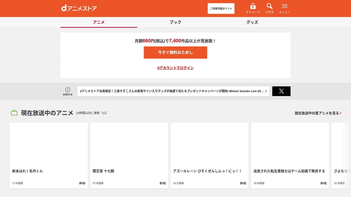
Task: Select the アニメ tab
Action: point(99,22)
